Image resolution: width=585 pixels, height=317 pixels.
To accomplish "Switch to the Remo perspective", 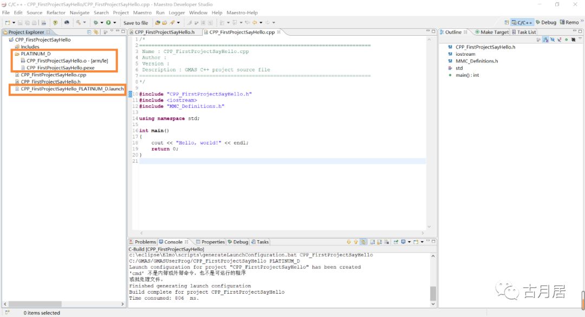I will coord(569,22).
